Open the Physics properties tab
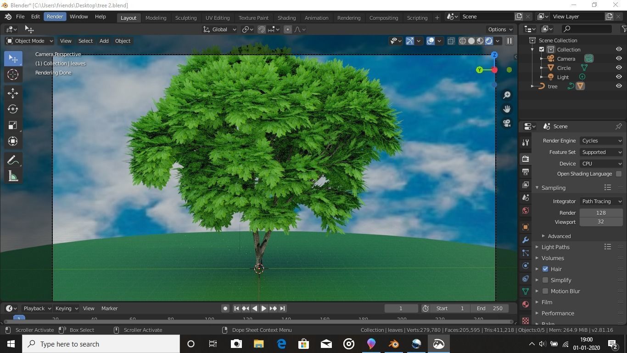627x353 pixels. [526, 266]
